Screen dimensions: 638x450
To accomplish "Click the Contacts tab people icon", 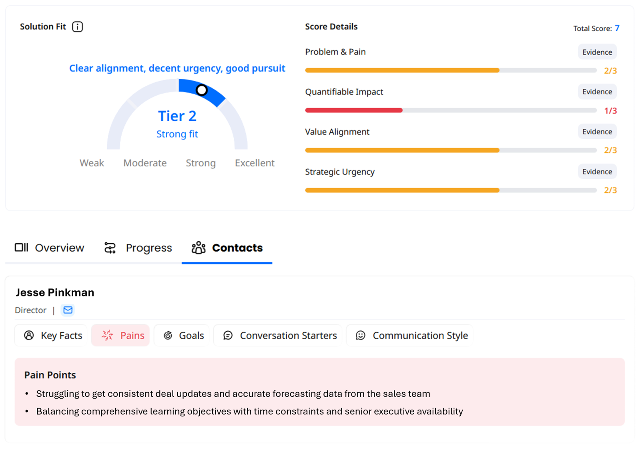I will 199,248.
